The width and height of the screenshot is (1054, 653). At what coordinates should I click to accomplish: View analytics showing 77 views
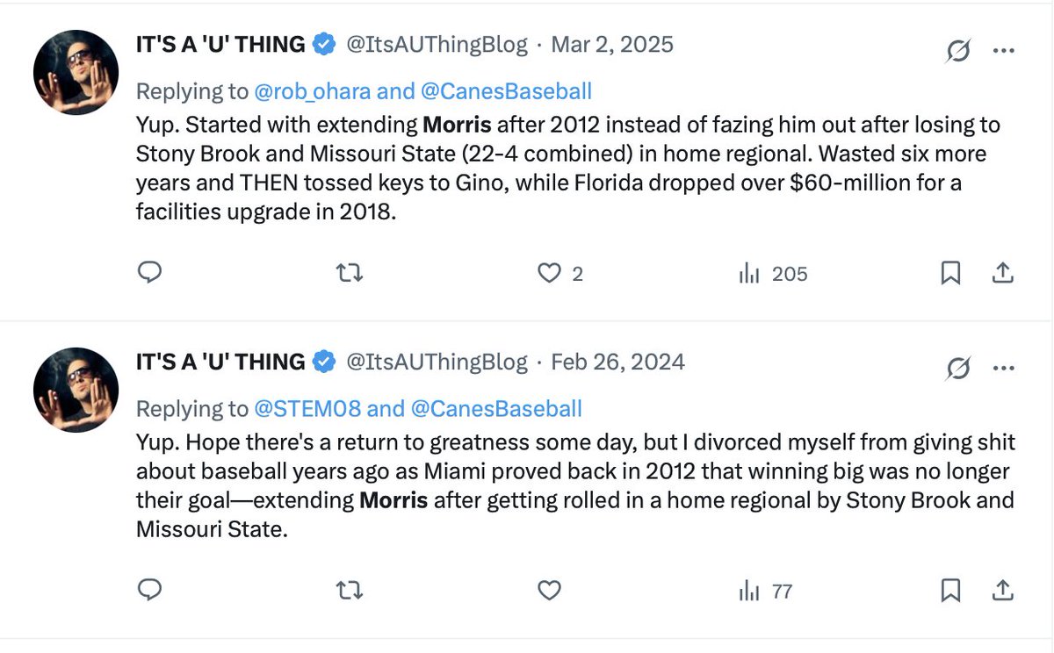(x=766, y=592)
